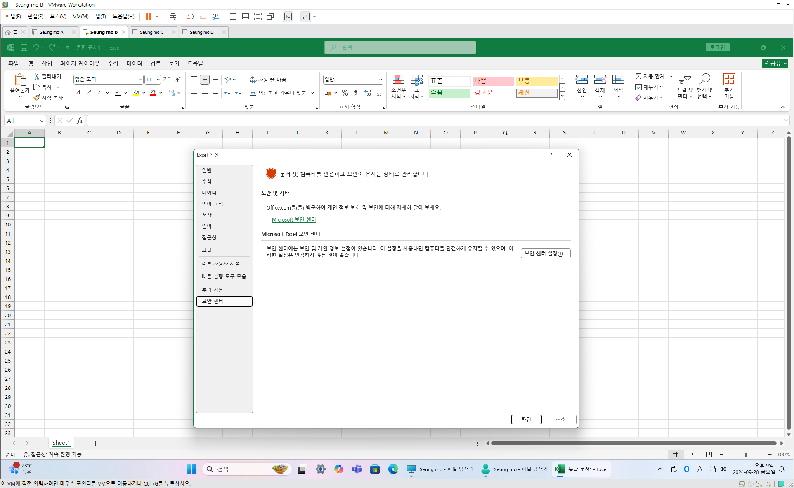This screenshot has width=794, height=488.
Task: Click the fill color paint bucket icon
Action: (x=136, y=93)
